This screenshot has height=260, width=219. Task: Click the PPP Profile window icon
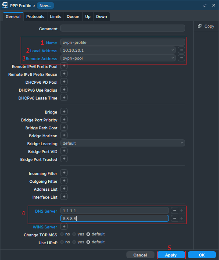5,5
